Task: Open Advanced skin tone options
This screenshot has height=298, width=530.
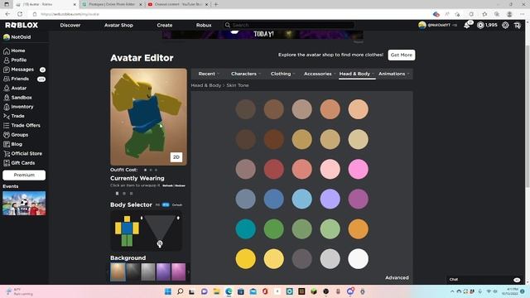Action: point(397,277)
